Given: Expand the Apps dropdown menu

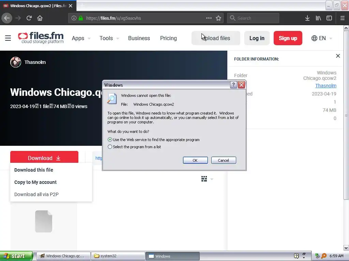Looking at the screenshot, I should [81, 38].
